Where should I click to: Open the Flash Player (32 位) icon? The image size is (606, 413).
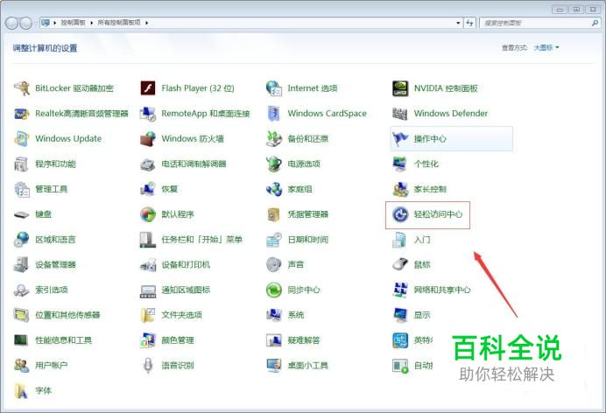point(148,88)
